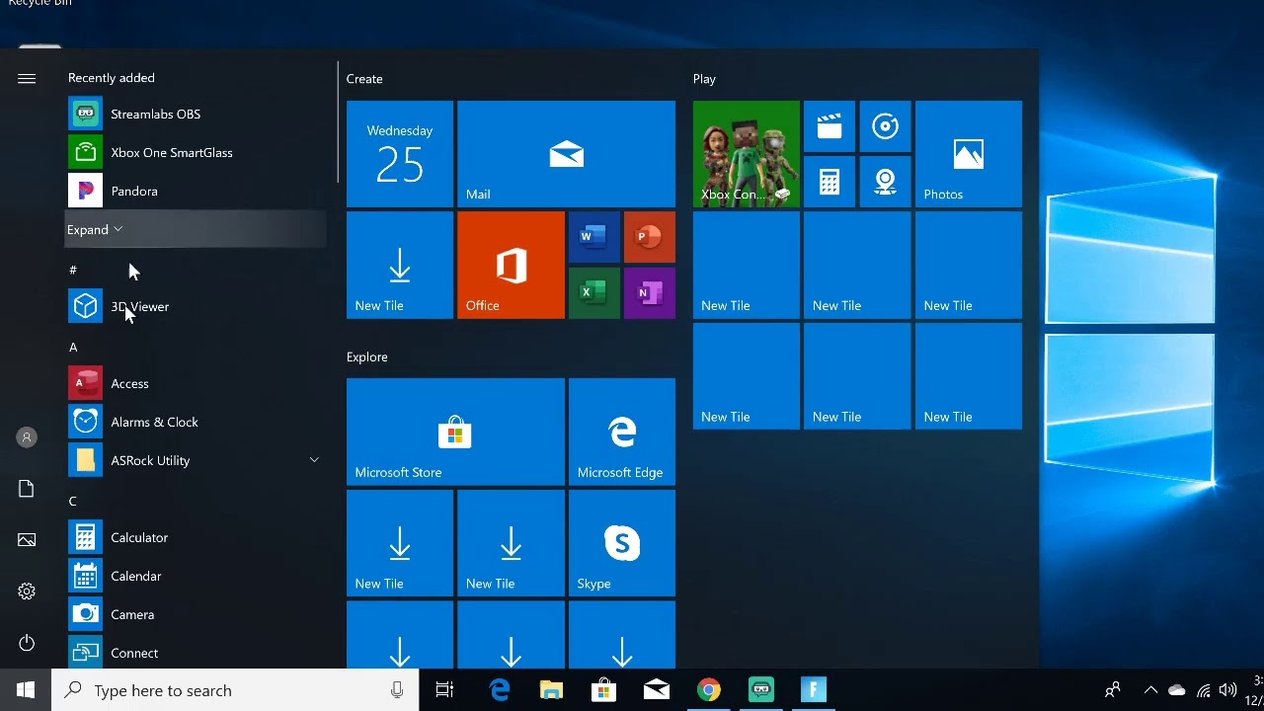
Task: Open the Photos tile
Action: [x=969, y=154]
